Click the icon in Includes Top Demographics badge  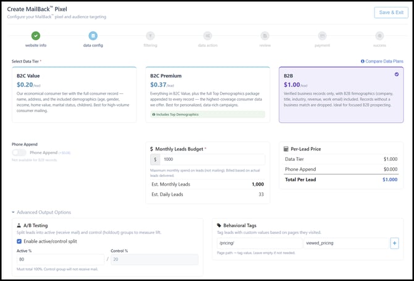154,115
